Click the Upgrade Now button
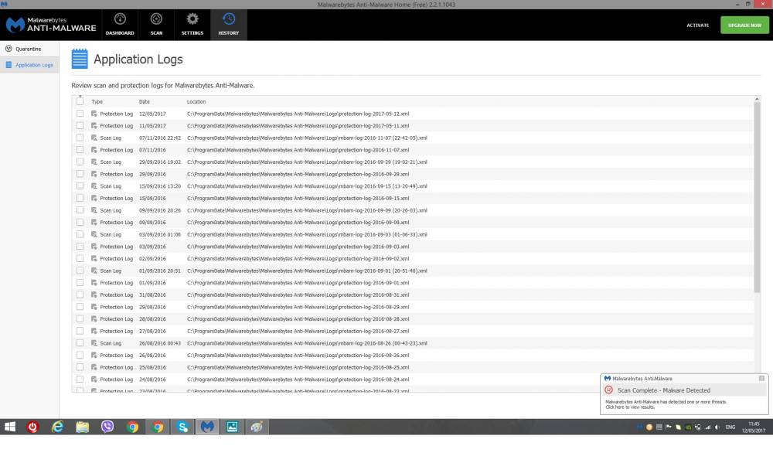The width and height of the screenshot is (773, 463). point(744,26)
